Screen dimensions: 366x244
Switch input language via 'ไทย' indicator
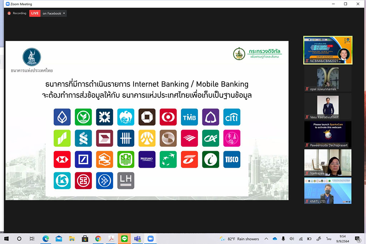pos(329,239)
